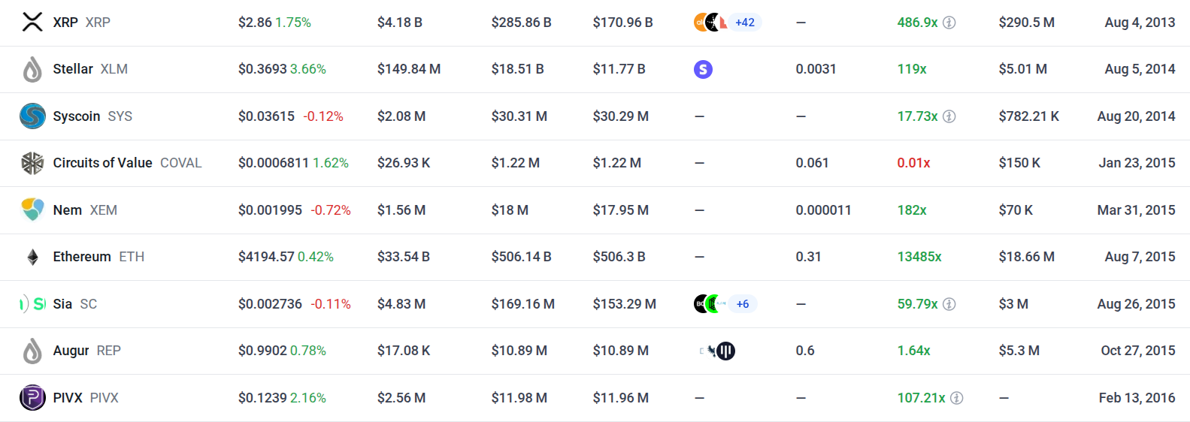Screen dimensions: 1190x422
Task: Click the Syscoin blue logo icon
Action: click(32, 116)
